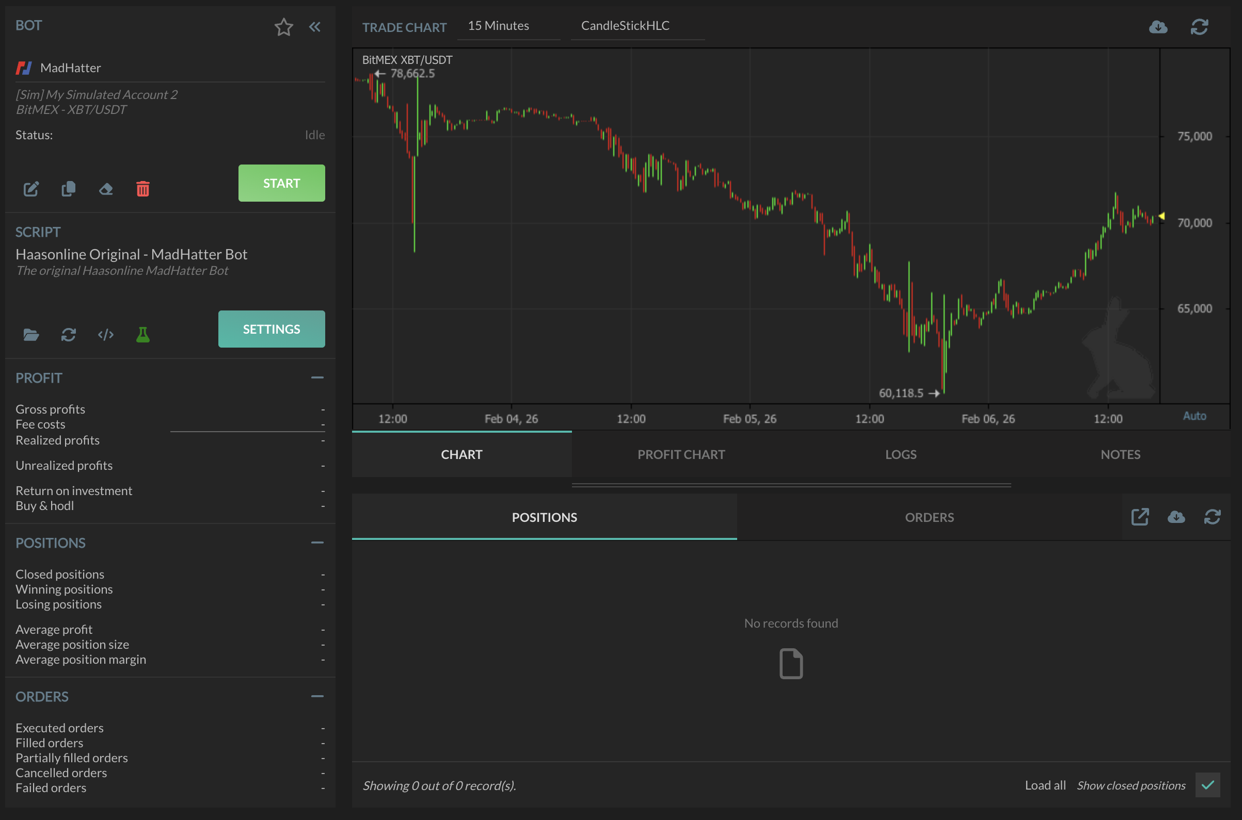Refresh the trade chart with the sync icon

pyautogui.click(x=1200, y=27)
